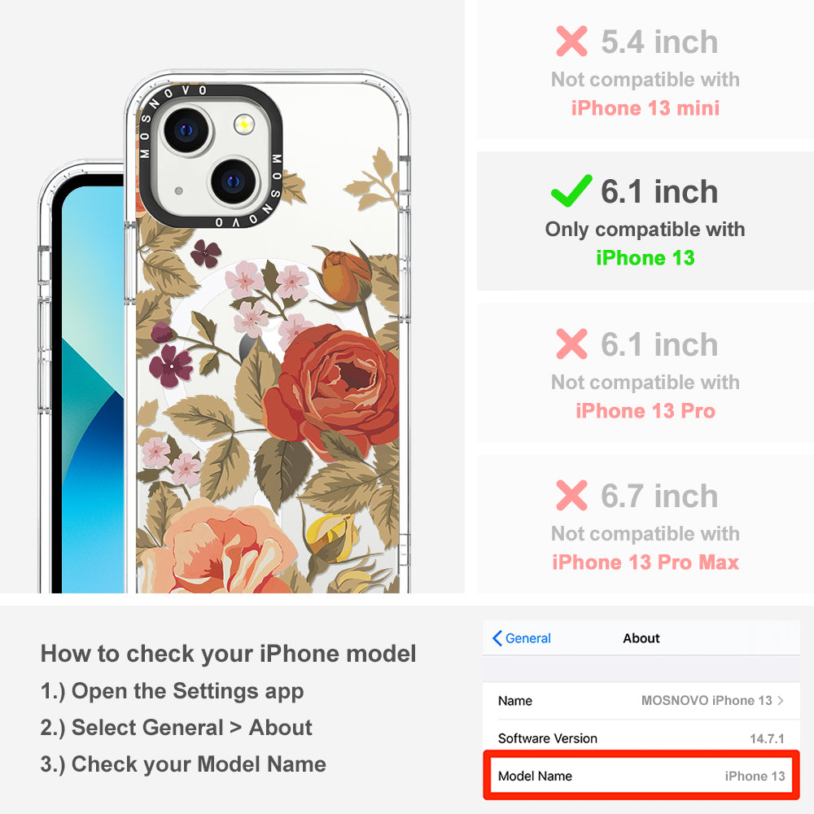Click the green checkmark beside 6.1 inch
The height and width of the screenshot is (814, 814).
point(571,190)
